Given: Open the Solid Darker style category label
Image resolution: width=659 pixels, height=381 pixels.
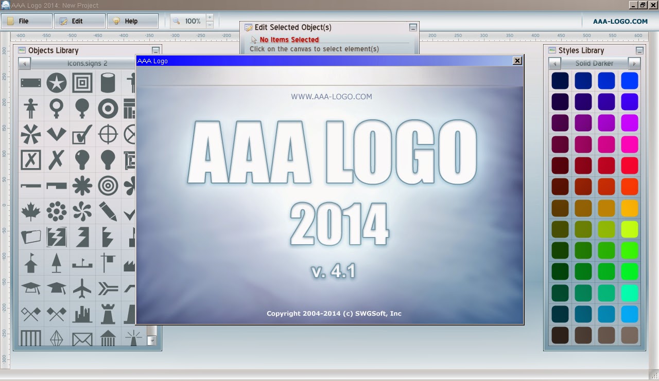Looking at the screenshot, I should pyautogui.click(x=595, y=63).
